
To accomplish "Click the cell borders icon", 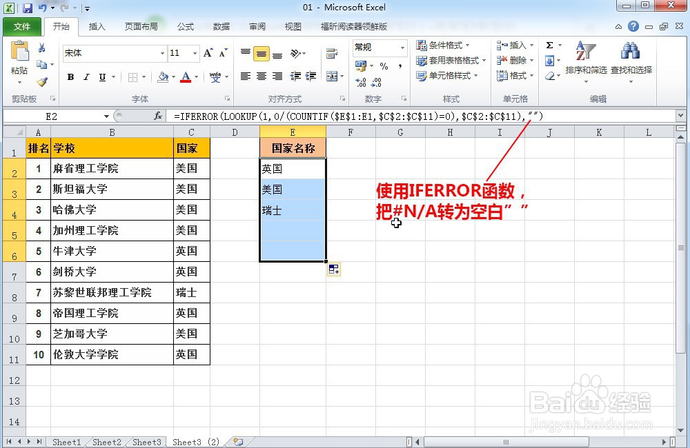I will 132,77.
